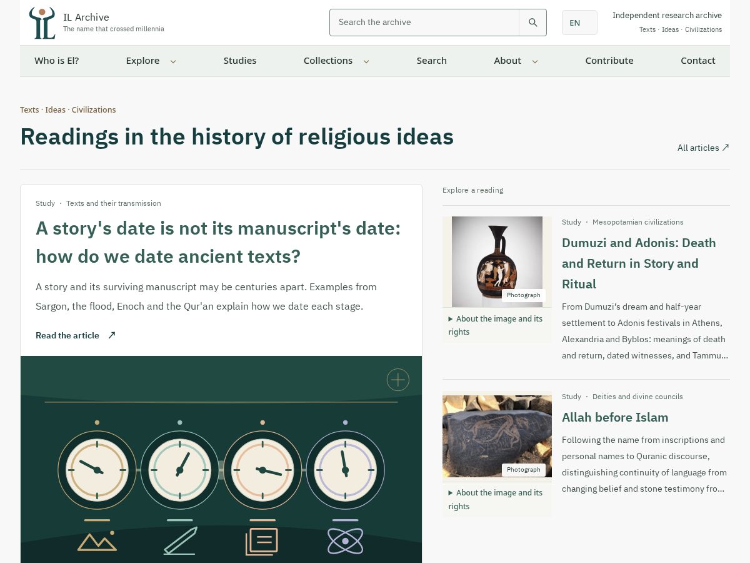This screenshot has width=750, height=563.
Task: Open the Studies menu item
Action: 240,61
